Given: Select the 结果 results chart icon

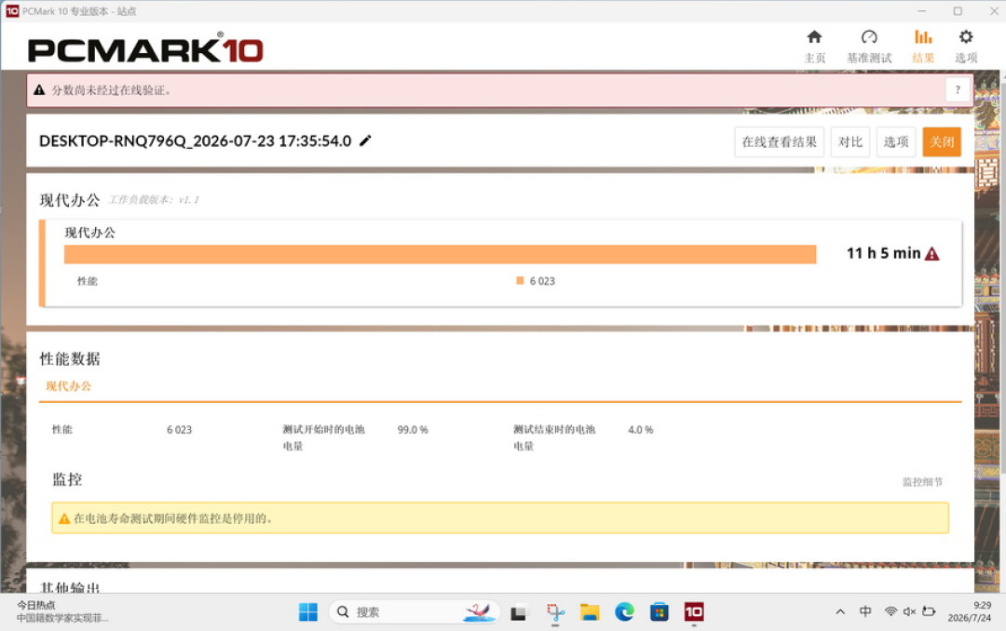Looking at the screenshot, I should click(x=922, y=36).
